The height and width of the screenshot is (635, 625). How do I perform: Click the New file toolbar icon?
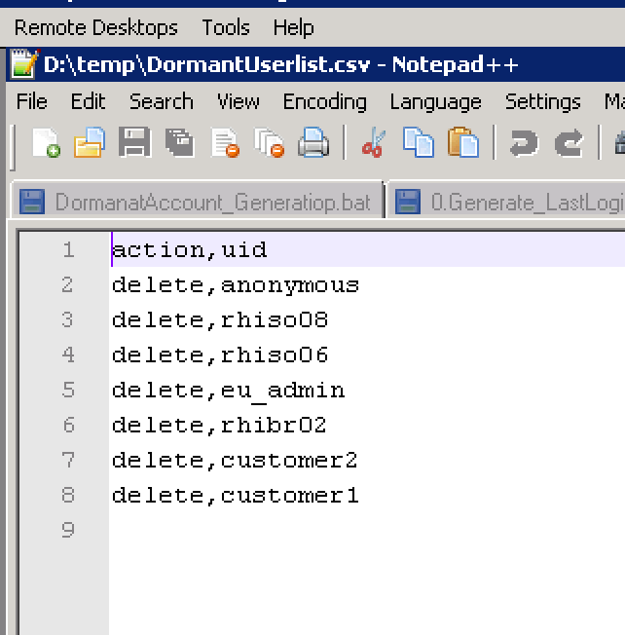pyautogui.click(x=46, y=142)
